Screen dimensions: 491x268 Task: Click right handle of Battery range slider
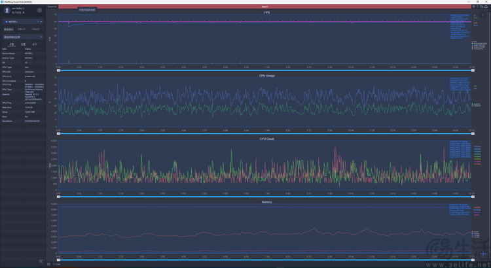click(473, 260)
